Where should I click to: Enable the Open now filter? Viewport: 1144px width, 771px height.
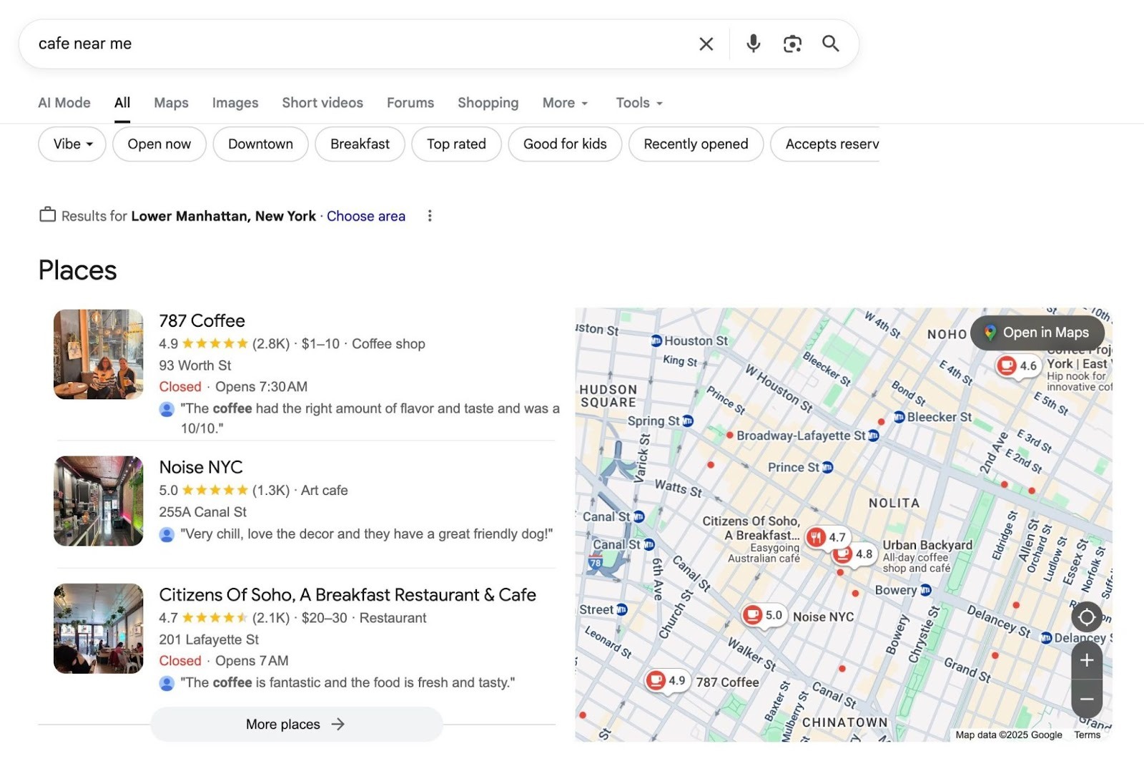pos(159,144)
